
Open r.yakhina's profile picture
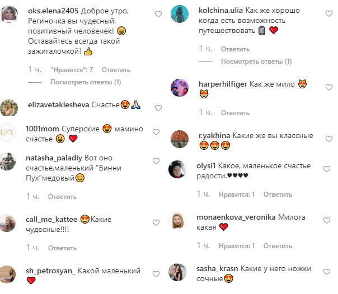tap(179, 139)
